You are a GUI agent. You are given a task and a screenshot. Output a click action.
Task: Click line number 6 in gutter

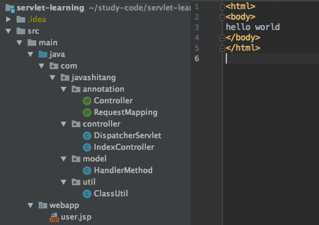tap(197, 59)
